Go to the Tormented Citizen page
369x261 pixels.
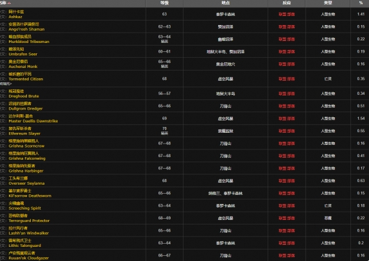click(x=26, y=79)
